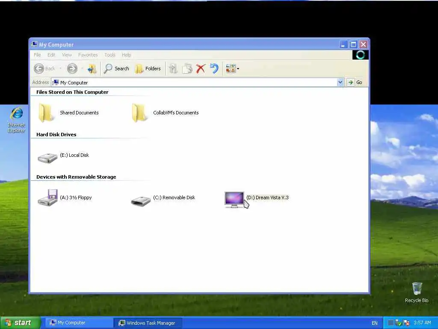Open the Back history dropdown arrow

pyautogui.click(x=60, y=69)
